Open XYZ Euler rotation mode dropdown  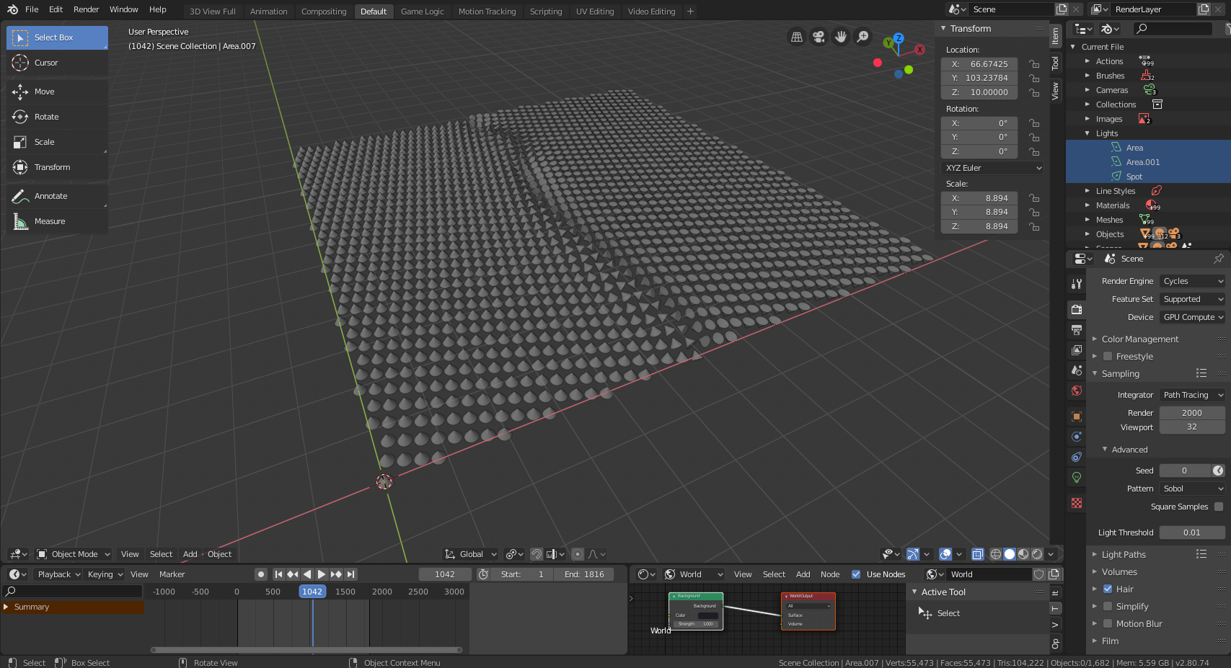[x=993, y=168]
